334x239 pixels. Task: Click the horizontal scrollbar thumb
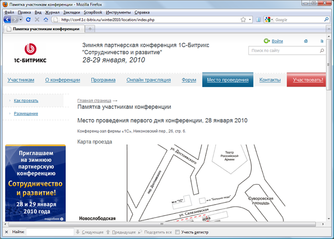click(x=162, y=224)
